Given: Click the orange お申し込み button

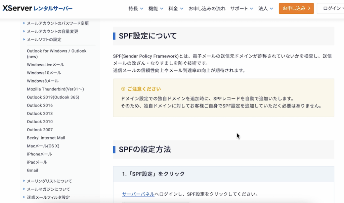Looking at the screenshot, I should [x=296, y=8].
